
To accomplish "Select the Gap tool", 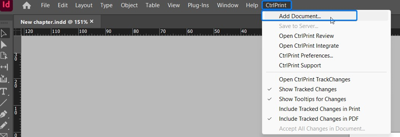I will click(4, 67).
